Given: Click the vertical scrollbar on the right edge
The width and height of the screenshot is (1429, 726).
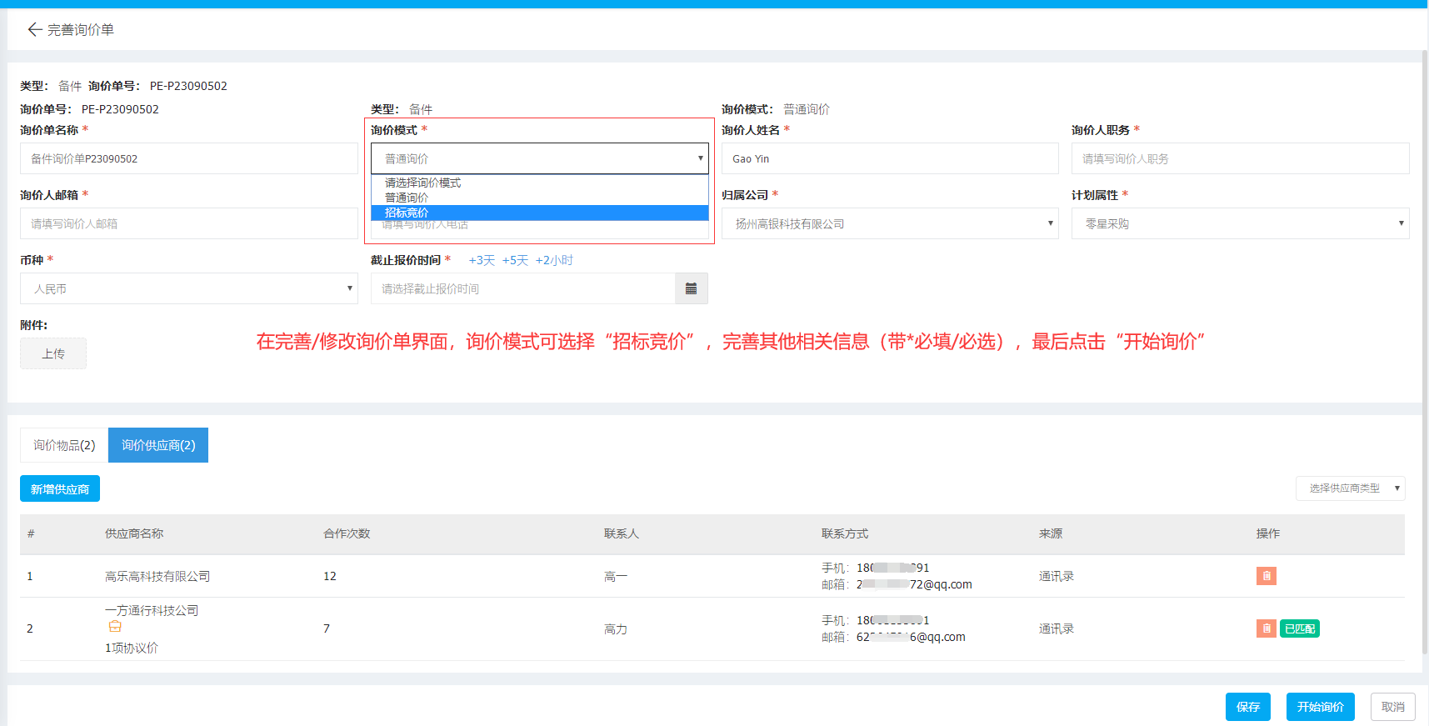Looking at the screenshot, I should pyautogui.click(x=1425, y=350).
